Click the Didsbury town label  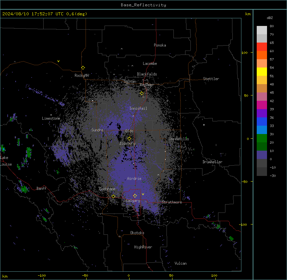tap(127, 143)
